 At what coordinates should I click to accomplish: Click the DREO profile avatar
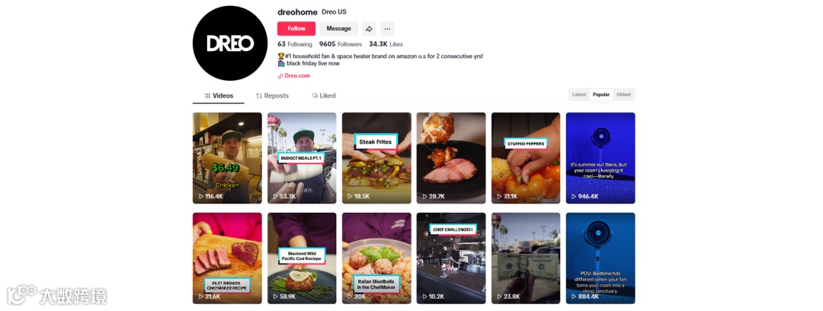pos(230,43)
